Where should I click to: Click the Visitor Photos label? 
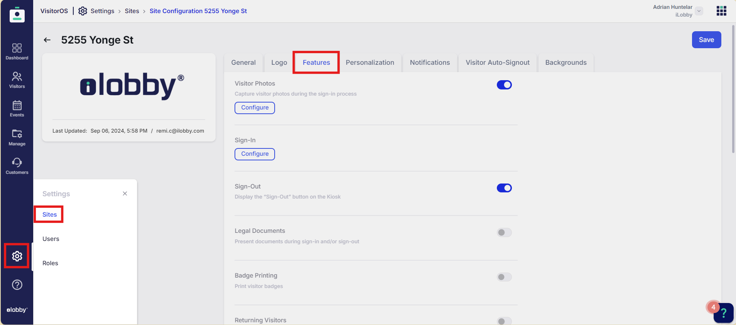[x=255, y=84]
